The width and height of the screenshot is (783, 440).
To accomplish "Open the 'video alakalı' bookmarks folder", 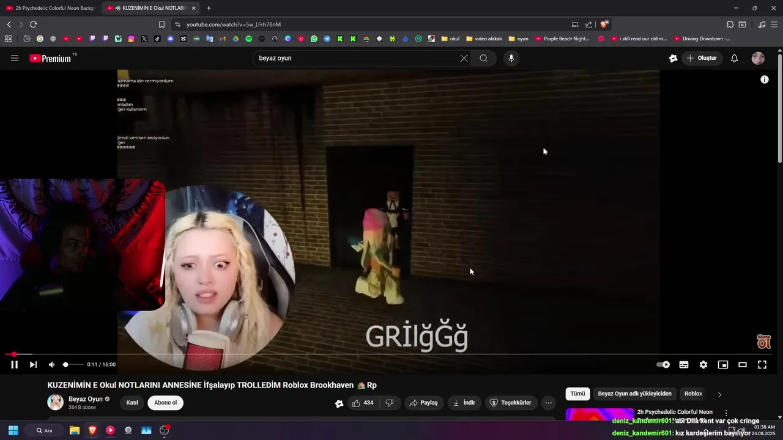I will (x=484, y=38).
